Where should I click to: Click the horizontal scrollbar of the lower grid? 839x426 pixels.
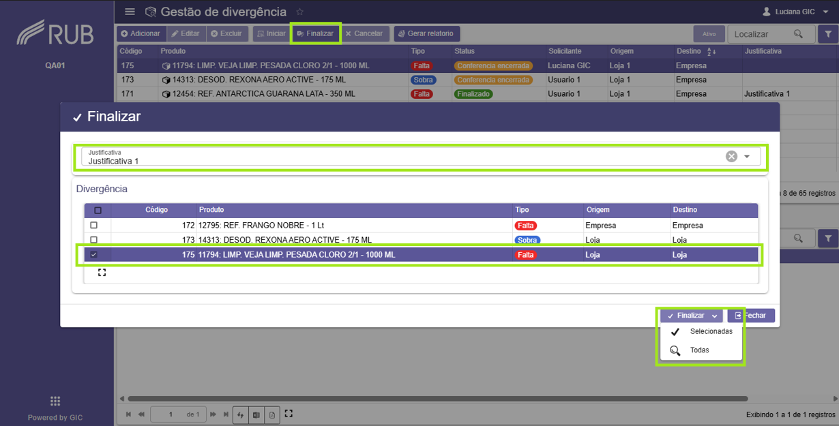437,399
